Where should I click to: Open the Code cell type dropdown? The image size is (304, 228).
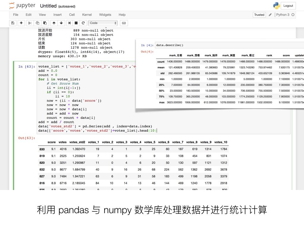point(103,23)
